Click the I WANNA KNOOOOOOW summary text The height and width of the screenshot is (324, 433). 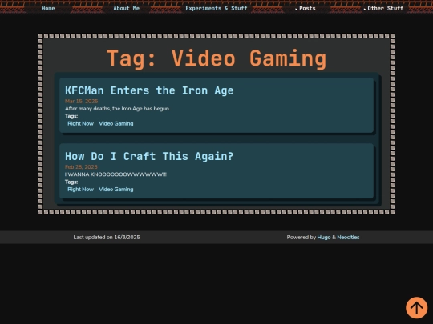(x=115, y=174)
